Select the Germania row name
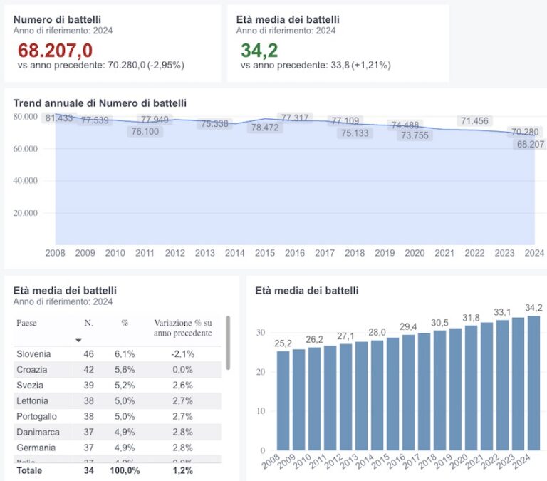The width and height of the screenshot is (547, 481). coord(36,448)
